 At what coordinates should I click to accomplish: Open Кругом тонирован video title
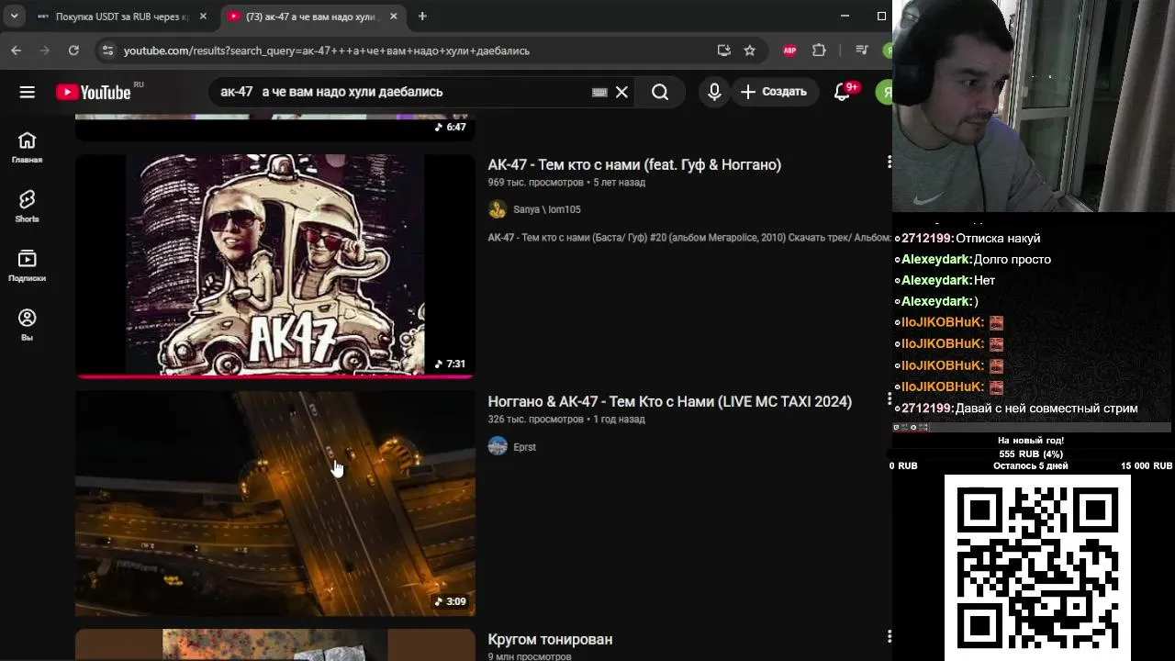(550, 640)
